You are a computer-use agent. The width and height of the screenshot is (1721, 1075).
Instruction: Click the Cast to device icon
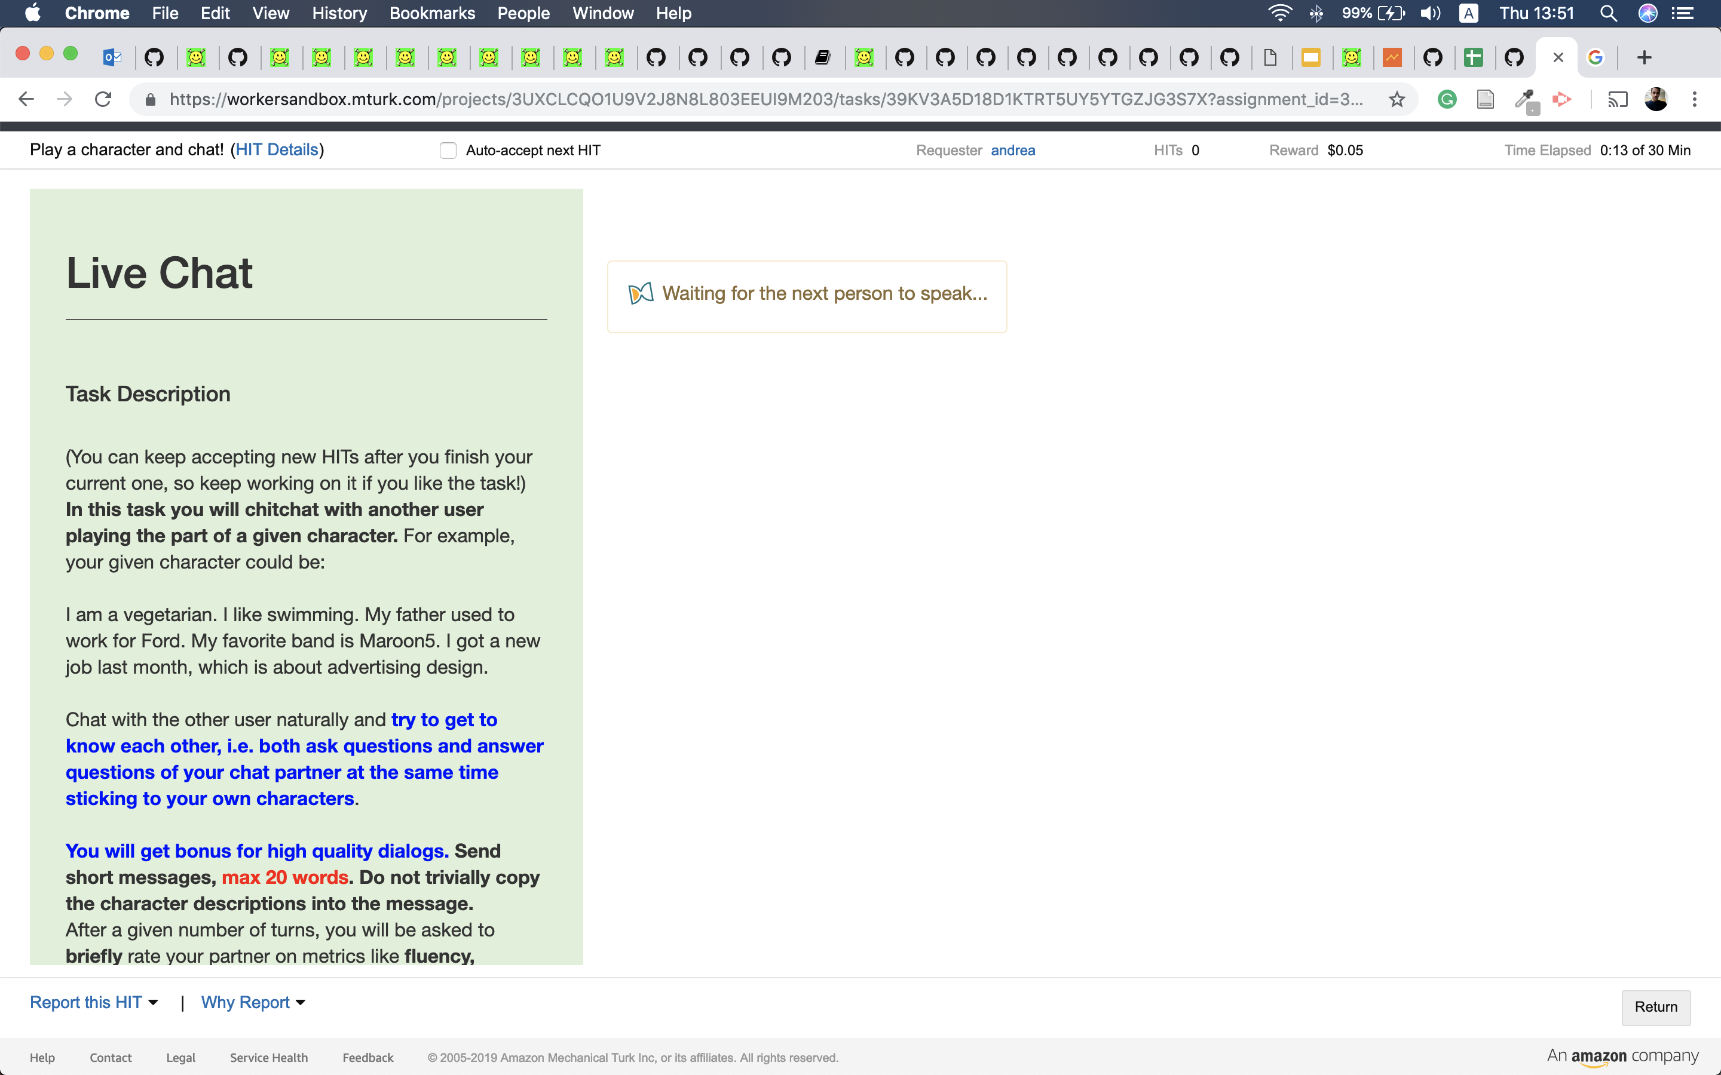[x=1616, y=100]
